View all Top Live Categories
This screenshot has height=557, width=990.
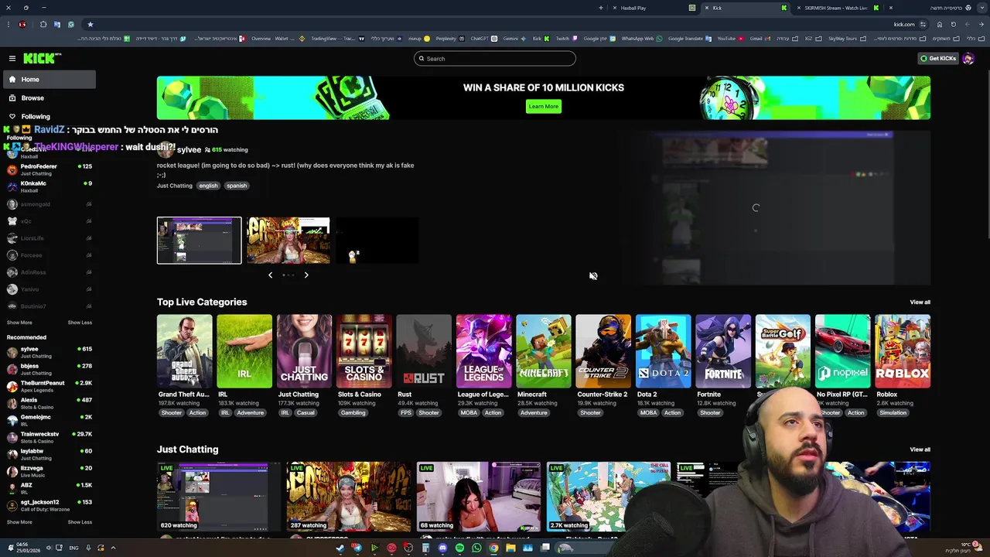920,302
